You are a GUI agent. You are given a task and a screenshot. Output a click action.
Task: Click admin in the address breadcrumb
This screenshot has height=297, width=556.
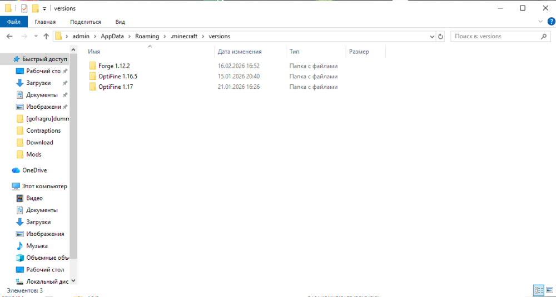(x=81, y=36)
